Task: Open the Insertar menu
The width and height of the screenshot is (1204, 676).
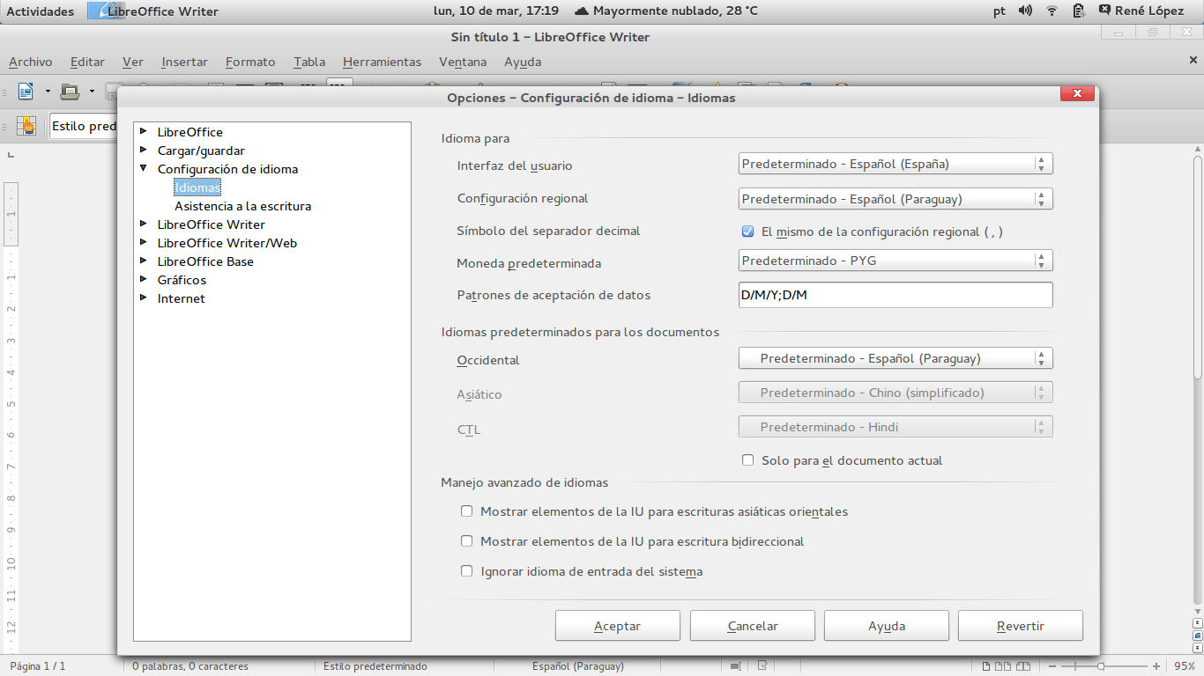Action: 185,62
